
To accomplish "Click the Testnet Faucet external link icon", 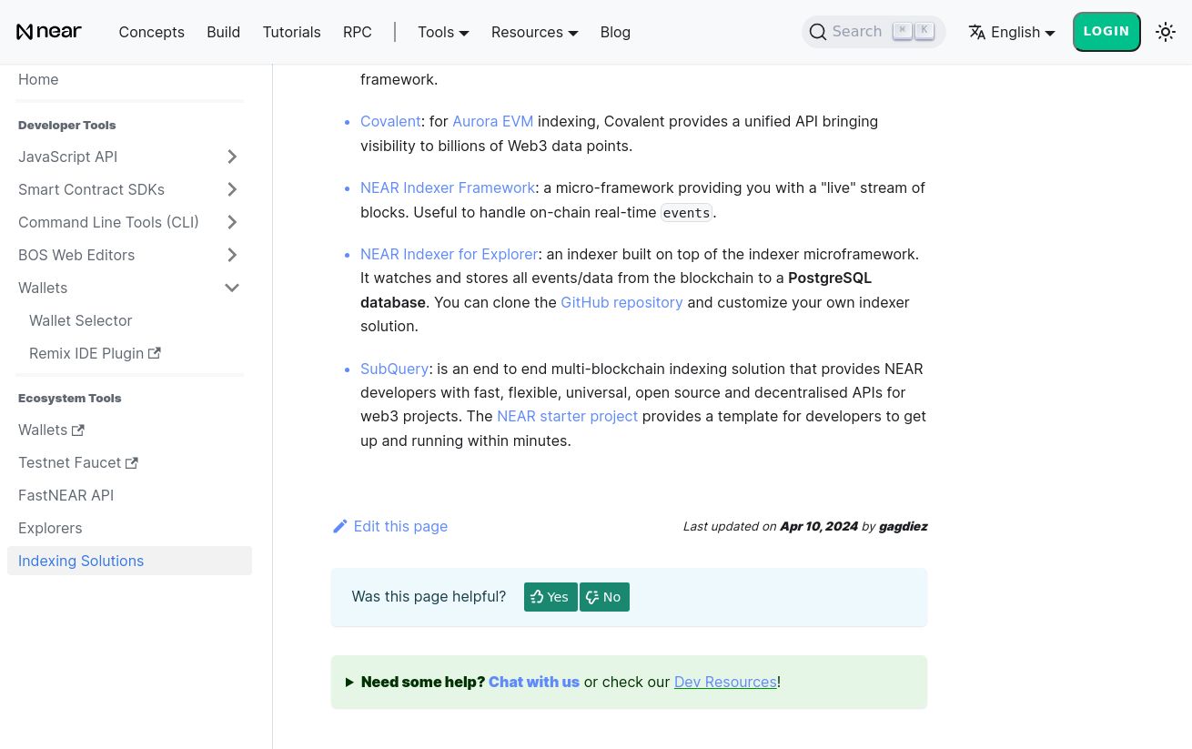I will coord(131,462).
